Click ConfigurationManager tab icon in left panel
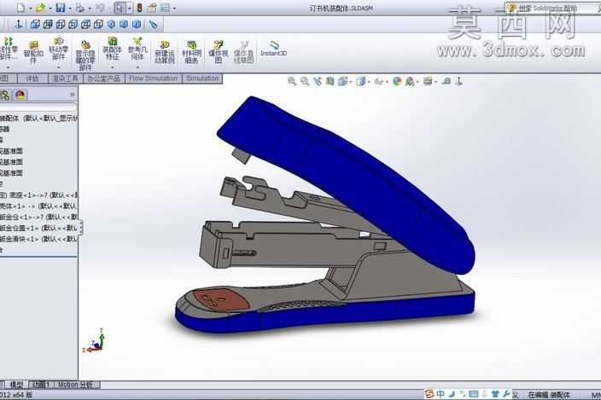The width and height of the screenshot is (601, 400). click(x=5, y=95)
